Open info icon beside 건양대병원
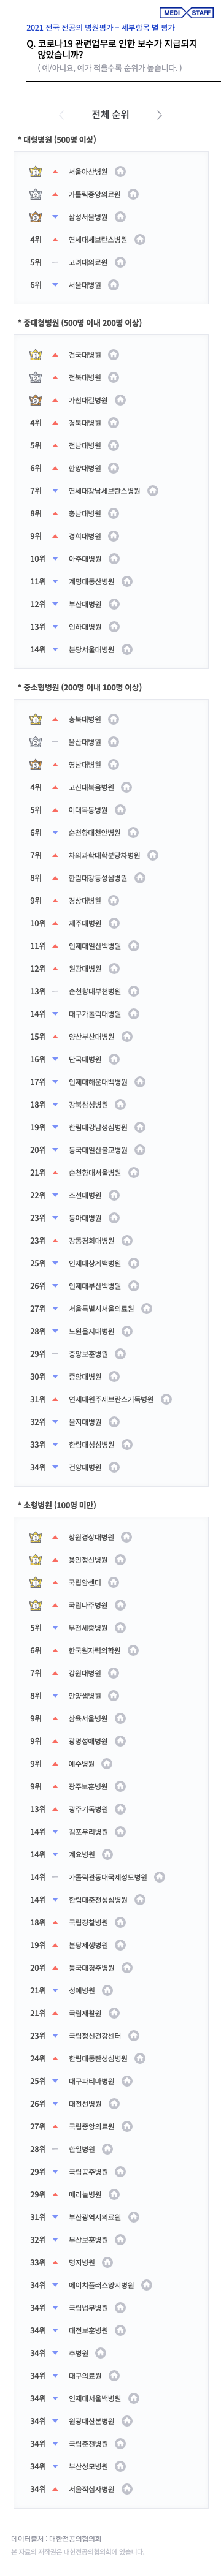The image size is (221, 2576). (113, 1467)
